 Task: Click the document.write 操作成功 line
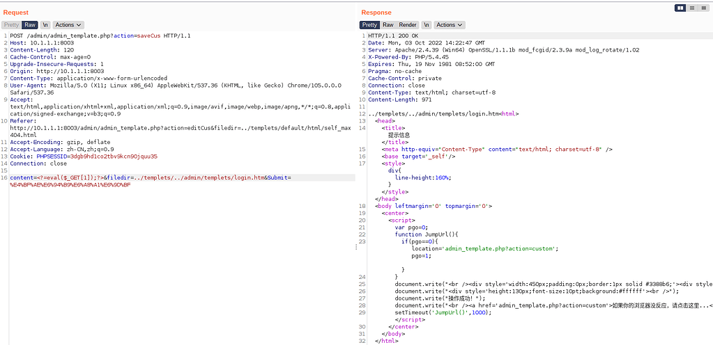pyautogui.click(x=440, y=298)
